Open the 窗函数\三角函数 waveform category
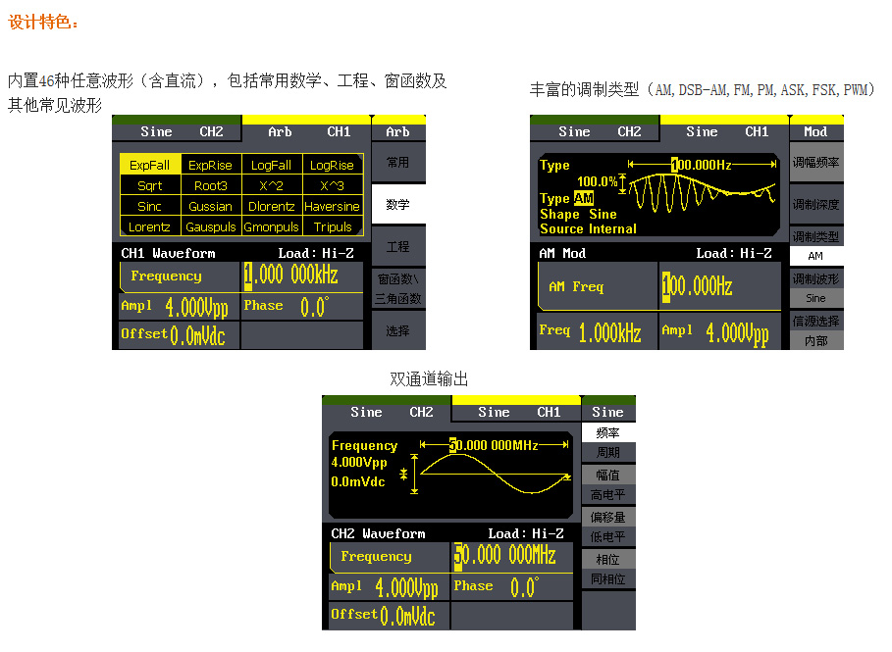 click(x=398, y=288)
